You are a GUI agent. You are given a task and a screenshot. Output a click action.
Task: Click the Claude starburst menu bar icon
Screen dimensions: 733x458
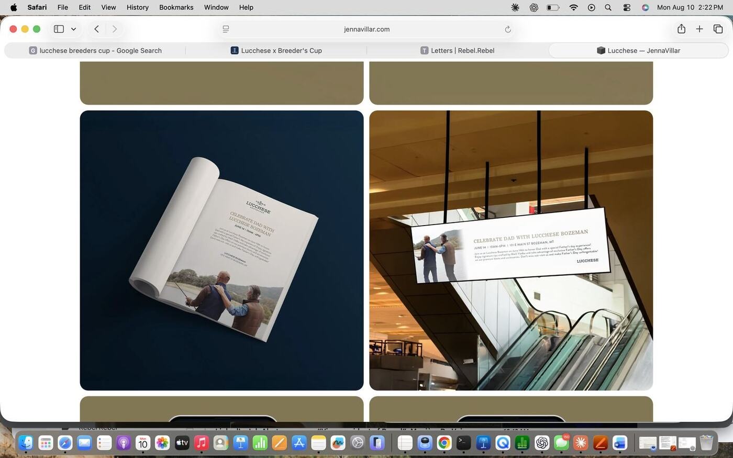point(515,7)
